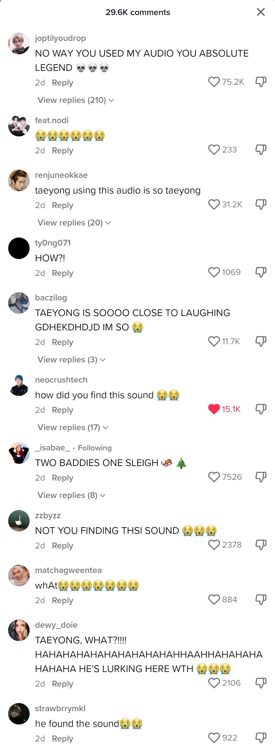The width and height of the screenshot is (275, 746).
Task: Dislike ty0ng071's HOW?! comment
Action: pyautogui.click(x=261, y=272)
